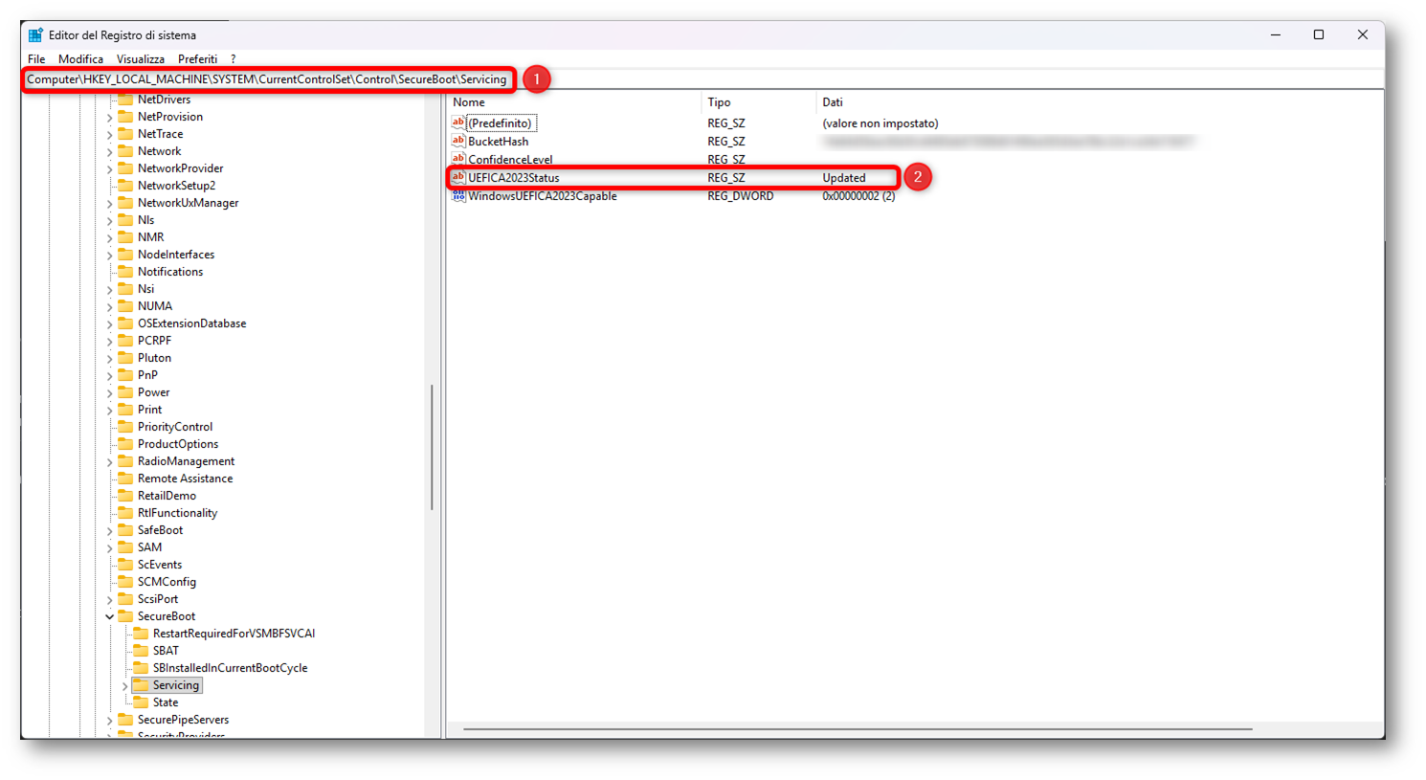Click the SBAT folder icon
The image size is (1426, 780).
pos(141,651)
